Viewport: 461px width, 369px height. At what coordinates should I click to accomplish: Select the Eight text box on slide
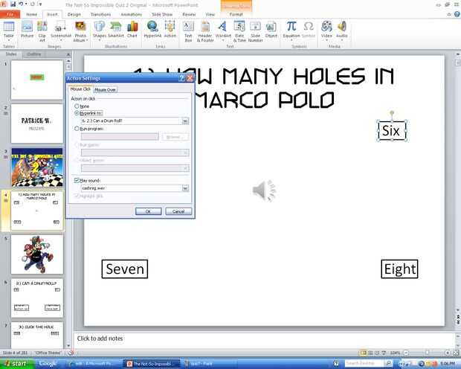pos(399,269)
